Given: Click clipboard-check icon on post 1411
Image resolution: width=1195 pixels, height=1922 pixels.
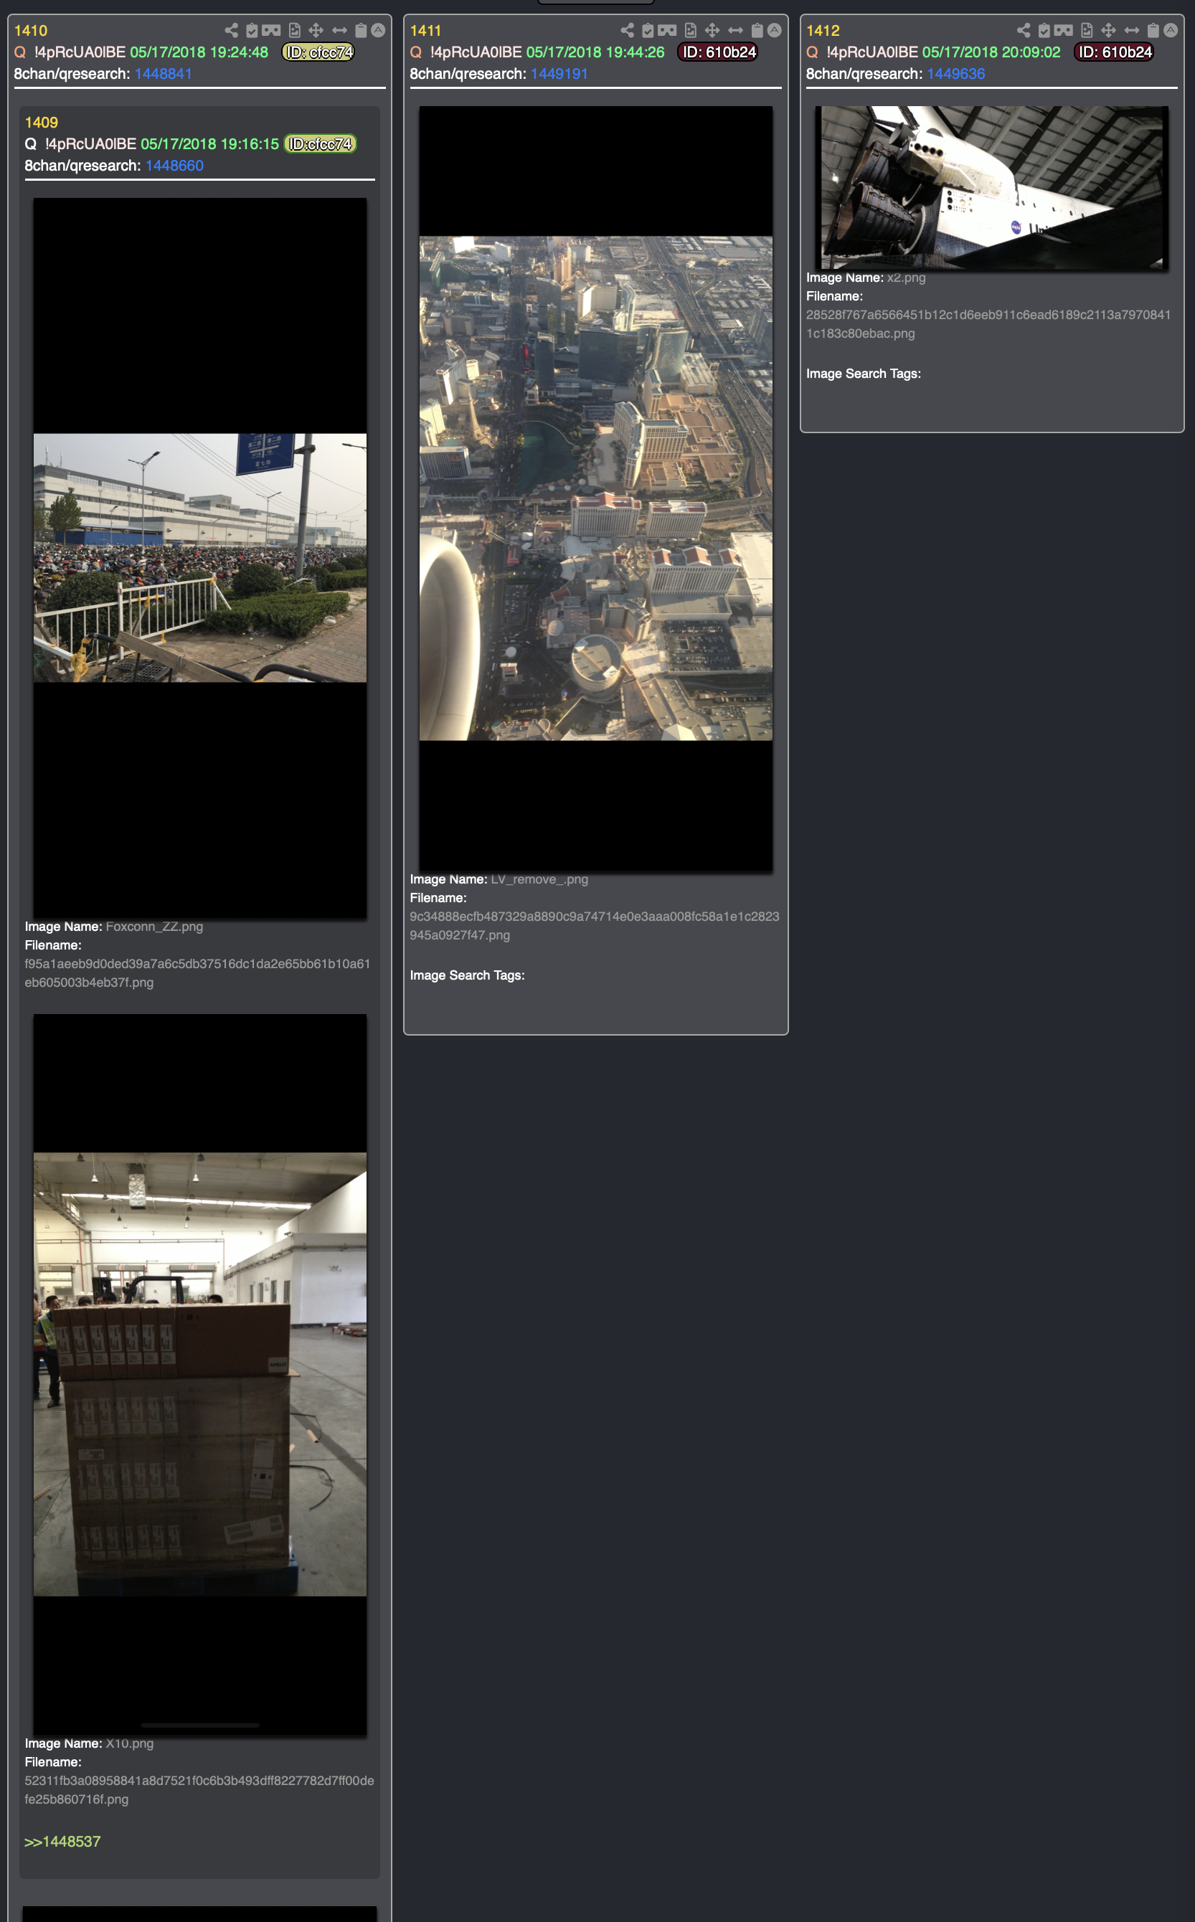Looking at the screenshot, I should pyautogui.click(x=647, y=31).
